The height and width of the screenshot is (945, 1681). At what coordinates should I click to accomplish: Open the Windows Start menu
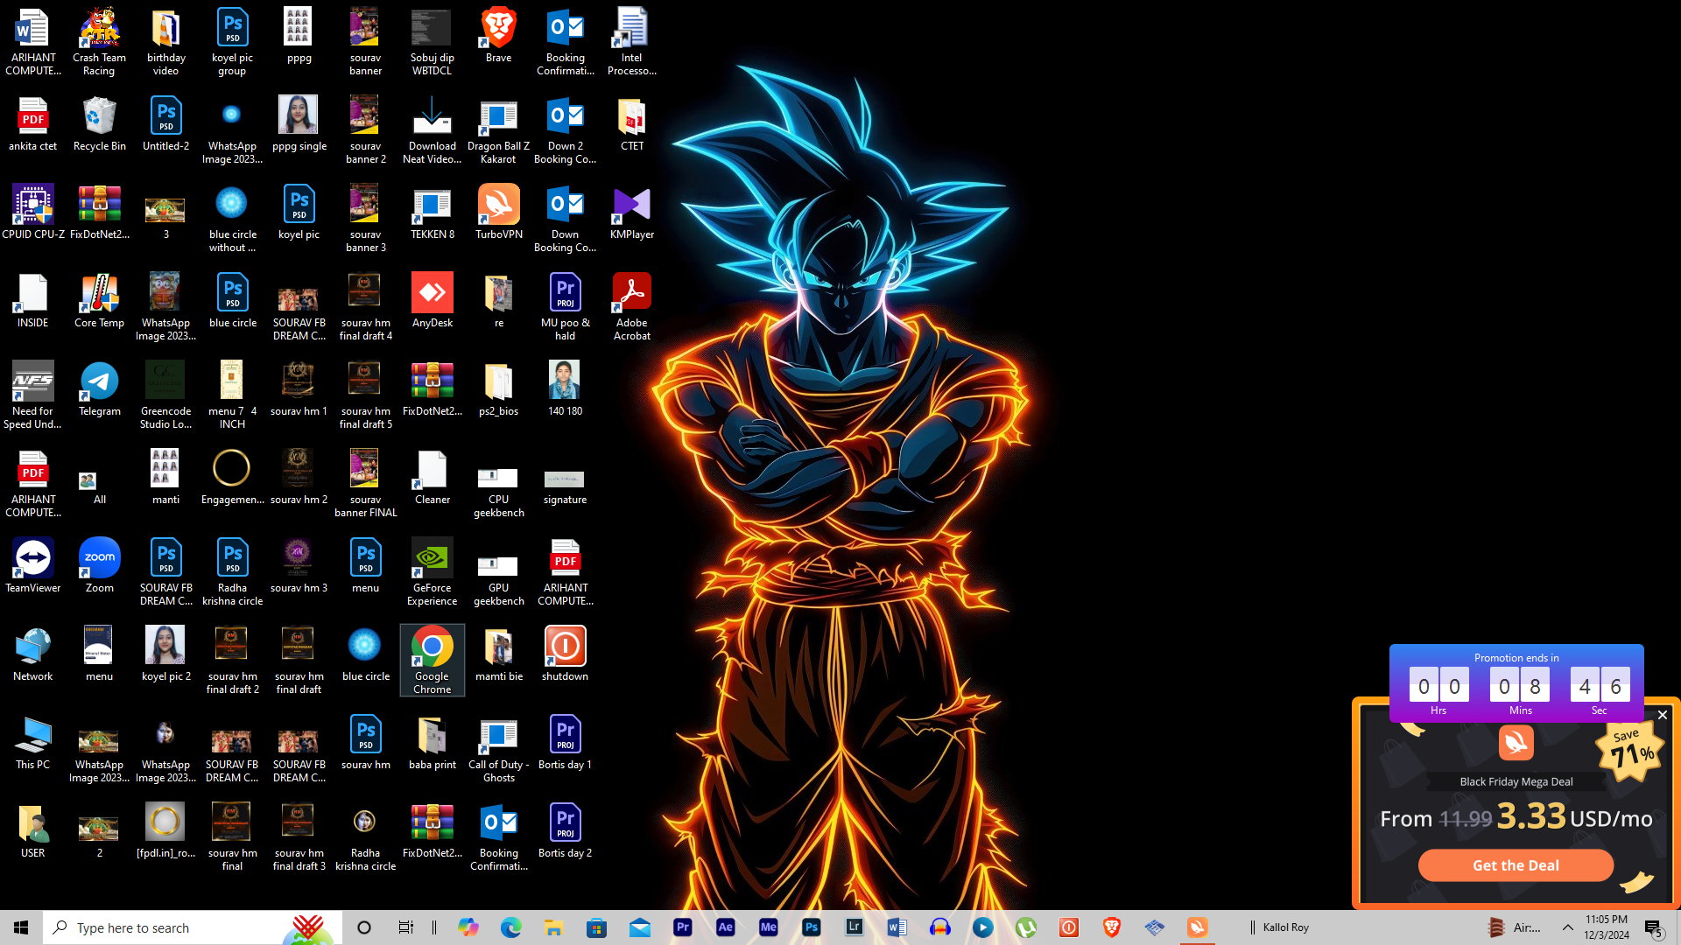pos(21,927)
